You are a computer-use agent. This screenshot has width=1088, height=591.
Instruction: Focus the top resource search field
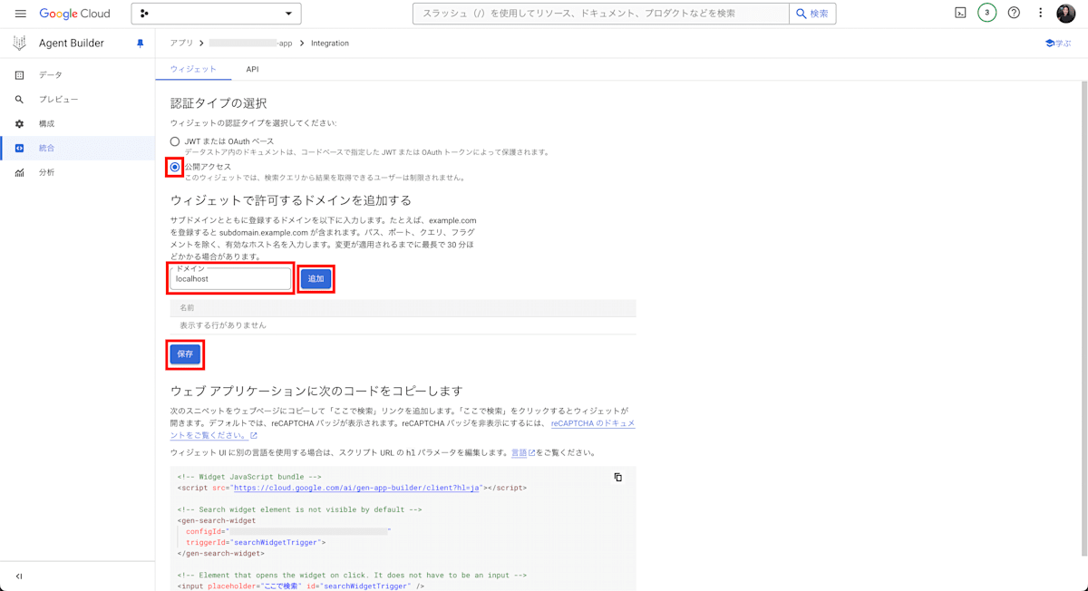600,14
